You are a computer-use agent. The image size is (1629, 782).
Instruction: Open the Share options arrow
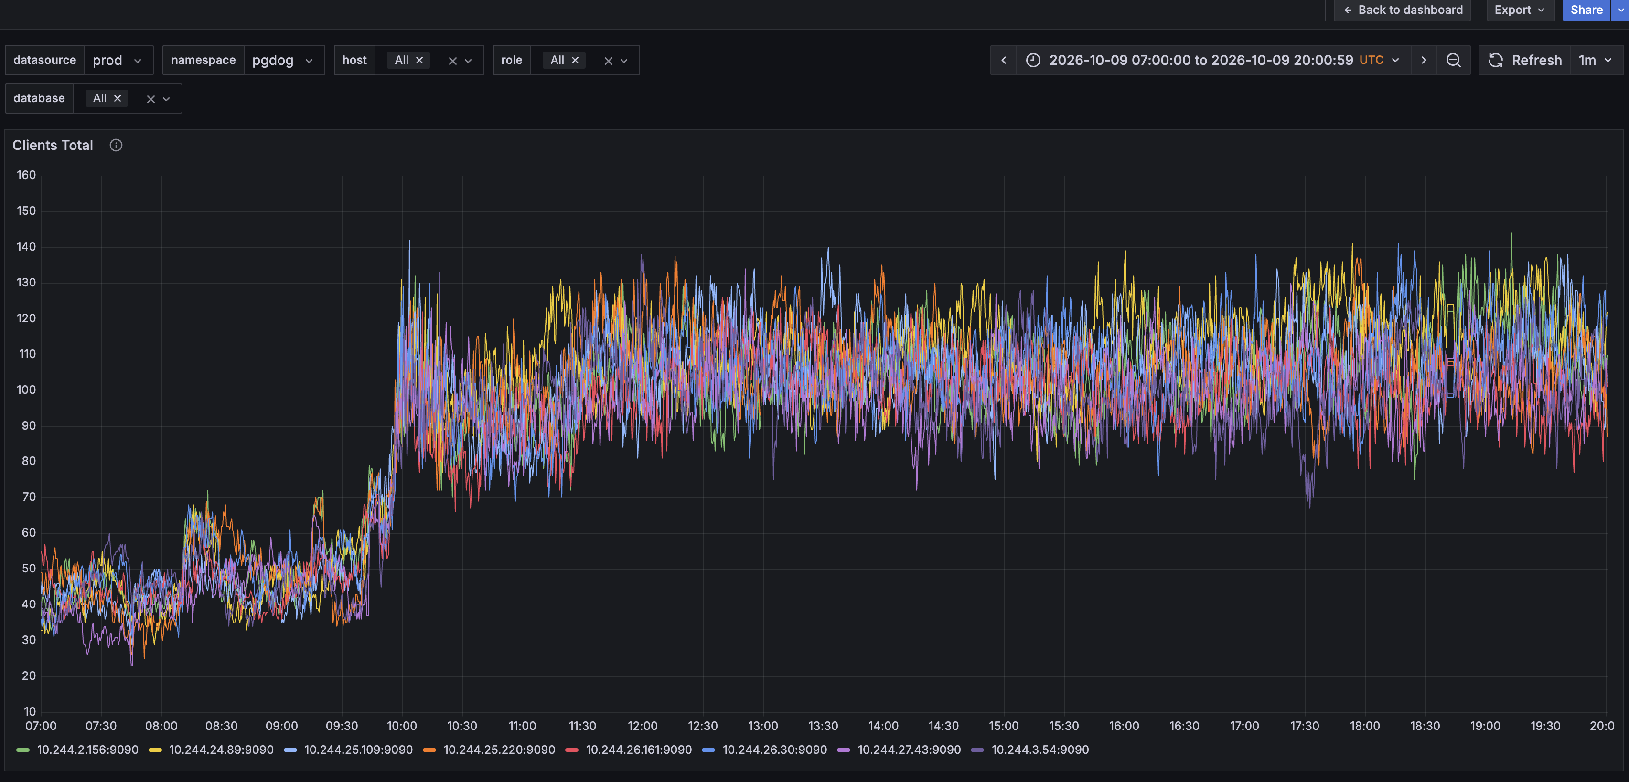(1620, 10)
